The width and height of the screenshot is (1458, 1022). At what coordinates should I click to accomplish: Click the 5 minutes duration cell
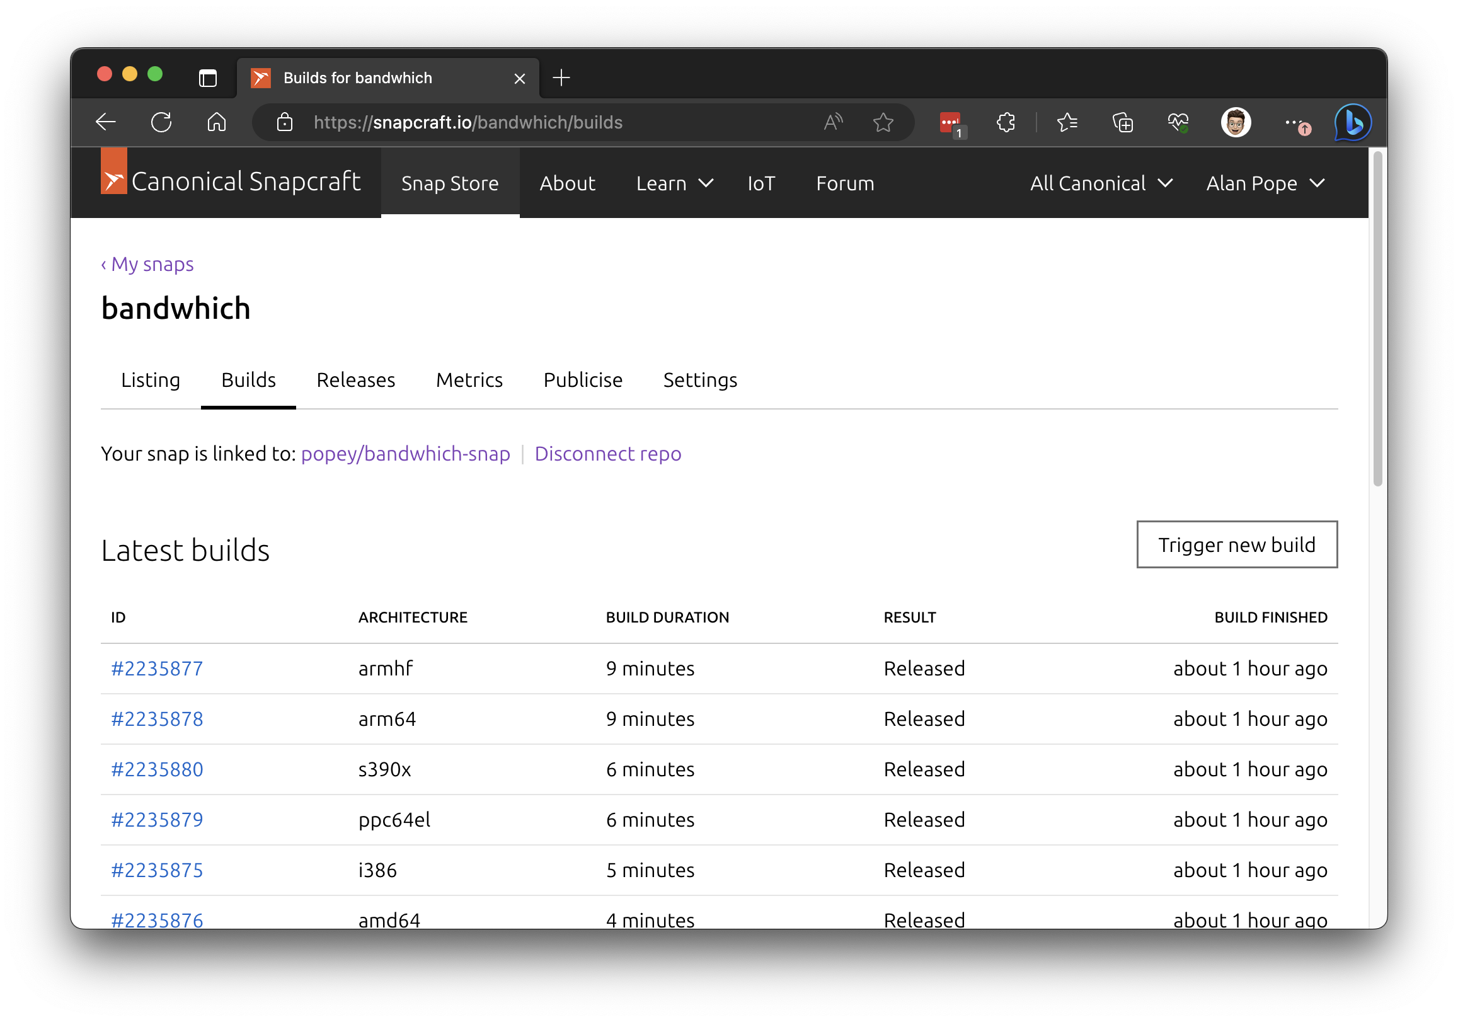coord(650,870)
